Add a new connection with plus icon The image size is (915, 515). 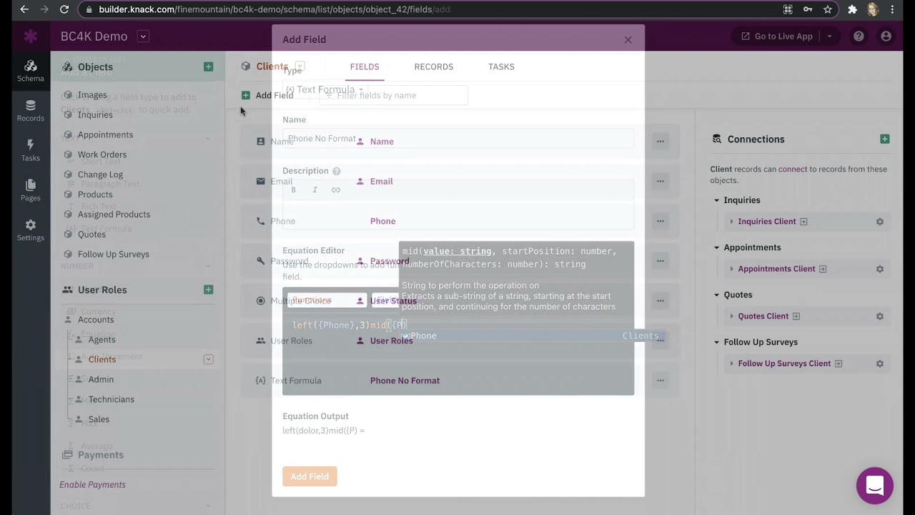pyautogui.click(x=885, y=139)
